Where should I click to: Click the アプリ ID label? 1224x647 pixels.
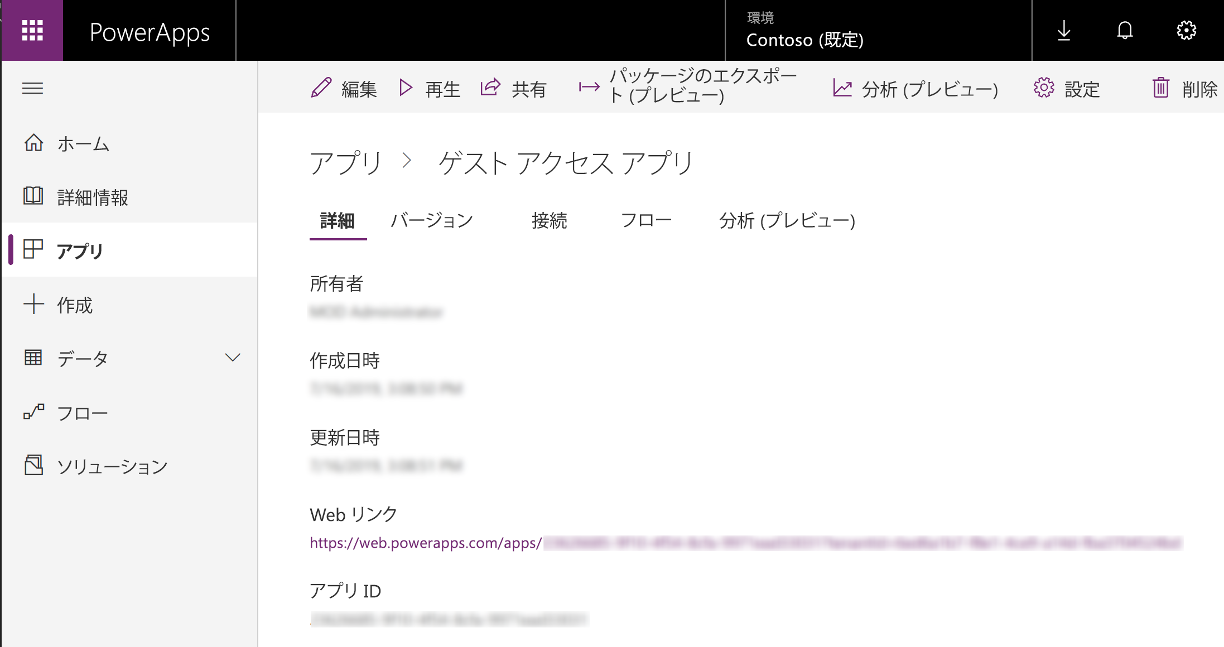345,591
